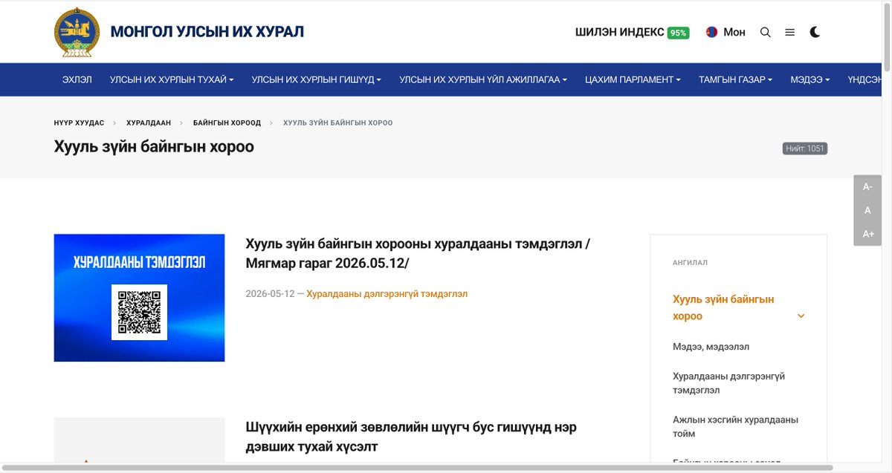Expand МЭДЭЭ menu

pyautogui.click(x=810, y=79)
